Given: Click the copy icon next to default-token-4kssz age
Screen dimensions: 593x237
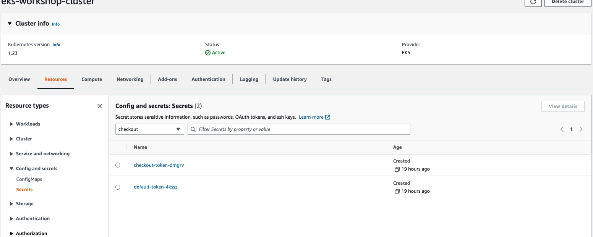Looking at the screenshot, I should [397, 191].
